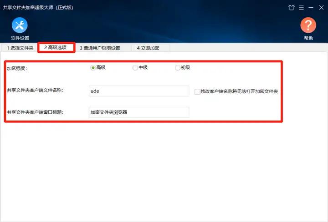Choose 中级 encryption strength
Image resolution: width=328 pixels, height=222 pixels.
point(135,68)
